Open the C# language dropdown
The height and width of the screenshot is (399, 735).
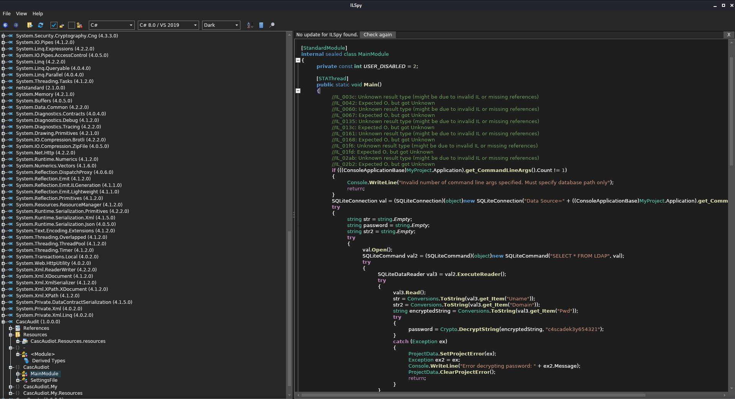[111, 25]
